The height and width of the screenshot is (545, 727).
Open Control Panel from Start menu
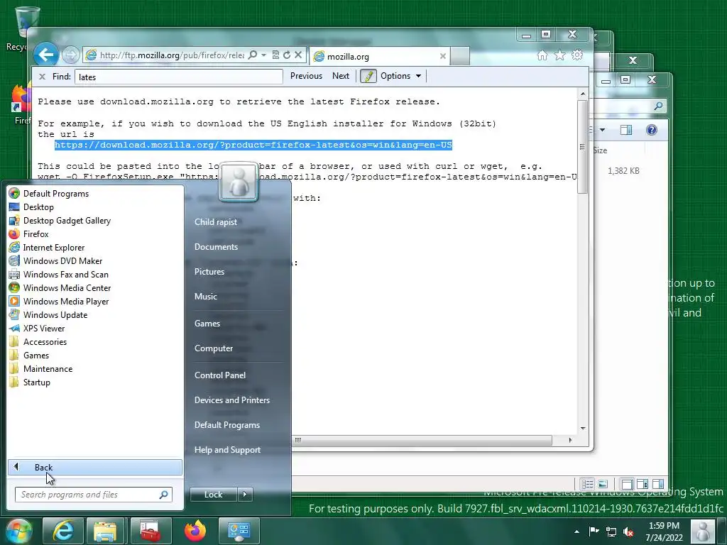pos(220,375)
